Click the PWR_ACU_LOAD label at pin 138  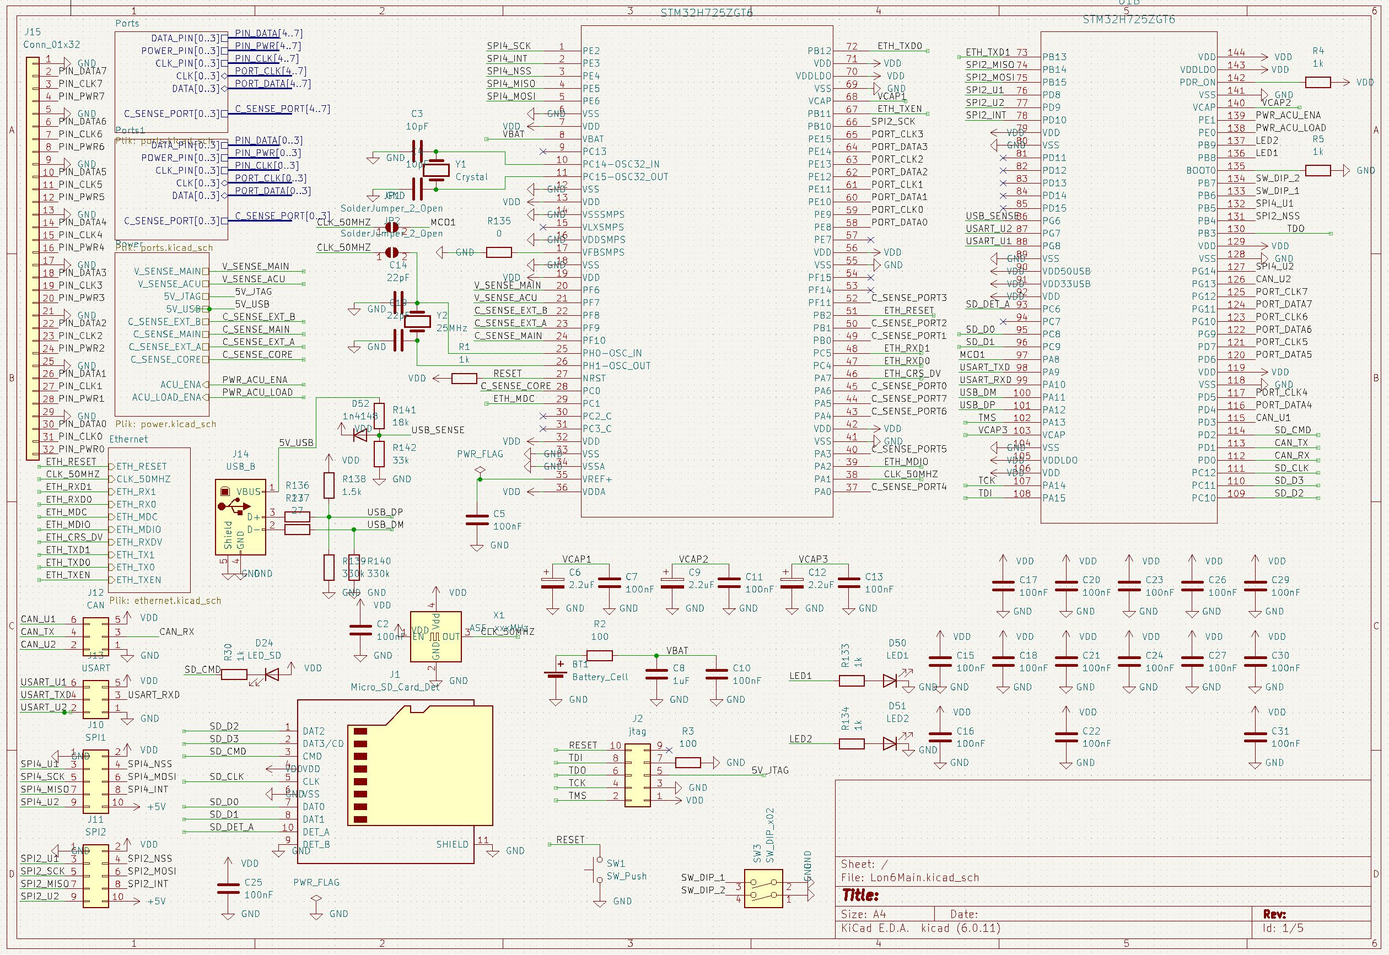coord(1291,127)
